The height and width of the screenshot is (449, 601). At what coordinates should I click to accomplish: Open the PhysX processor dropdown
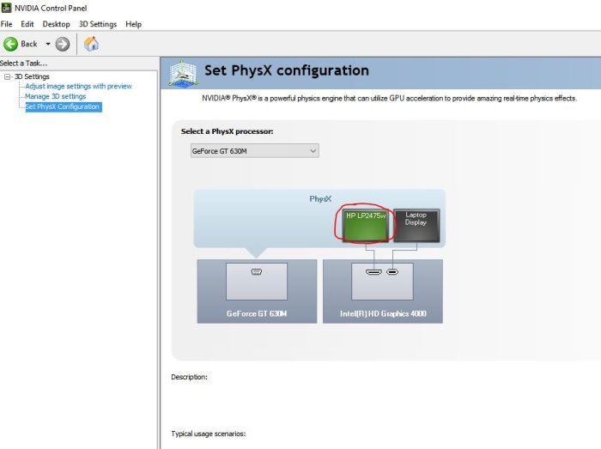point(254,151)
